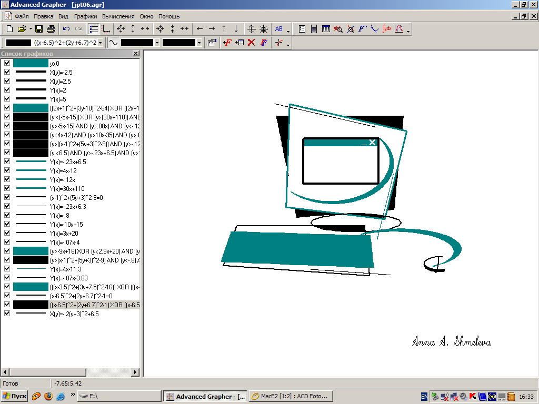Open the graph properties icon
The image size is (539, 404).
point(212,43)
